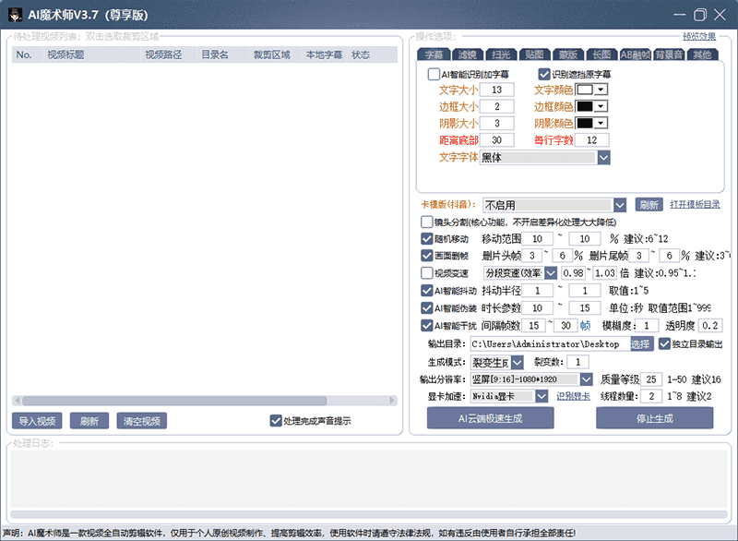Switch to the 扫光 tab

tap(501, 54)
